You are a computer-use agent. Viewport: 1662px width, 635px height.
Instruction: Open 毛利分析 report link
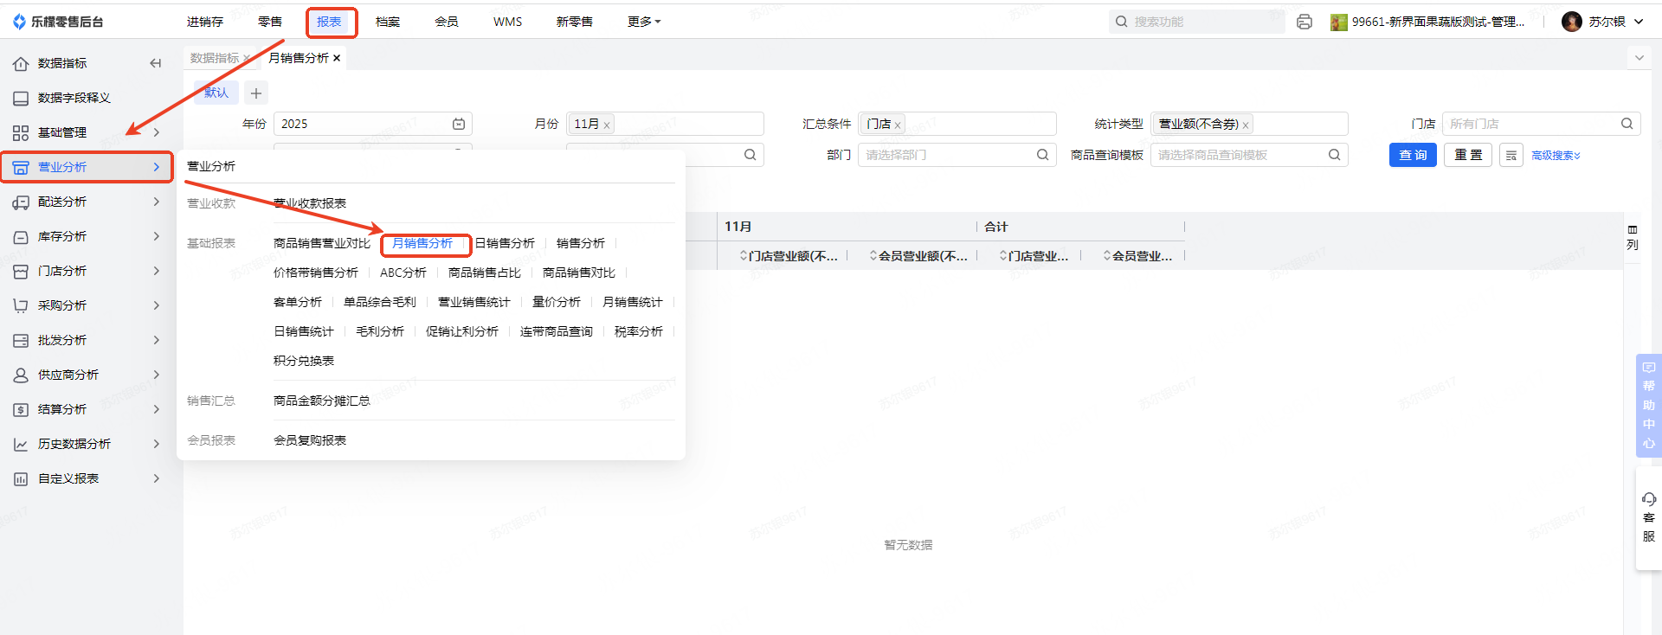[x=380, y=331]
